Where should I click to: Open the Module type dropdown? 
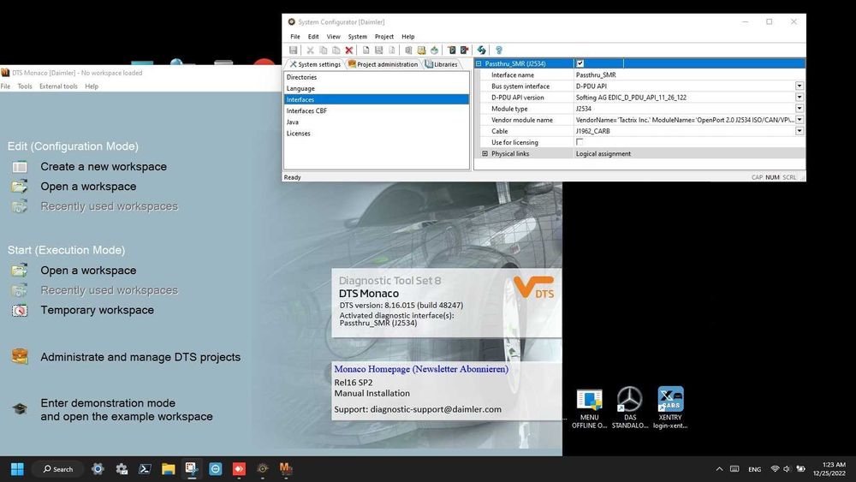click(x=800, y=109)
